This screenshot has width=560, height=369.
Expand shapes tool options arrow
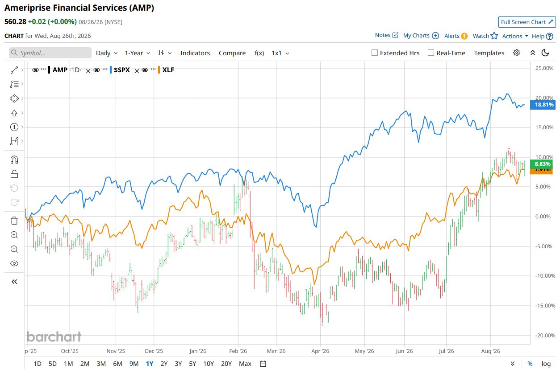22,98
